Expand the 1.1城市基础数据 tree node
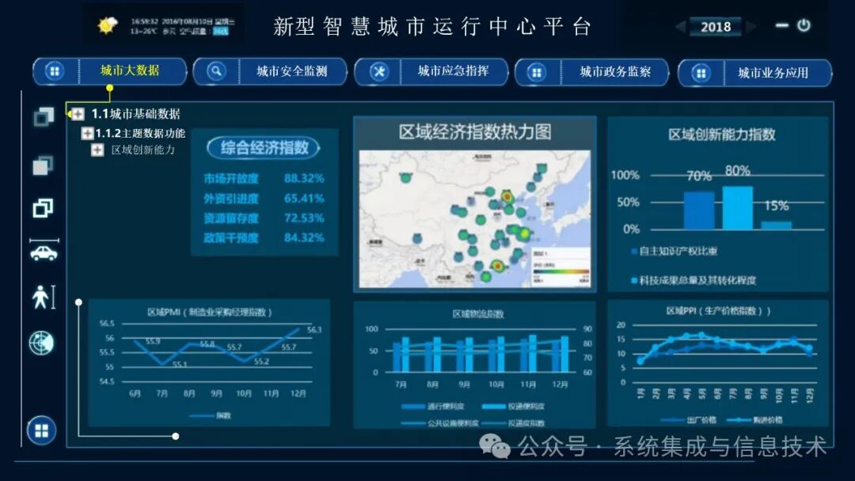 (78, 114)
